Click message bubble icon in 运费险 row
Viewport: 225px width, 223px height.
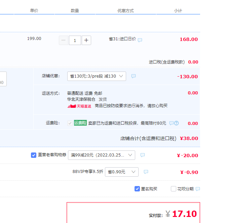tap(172, 123)
